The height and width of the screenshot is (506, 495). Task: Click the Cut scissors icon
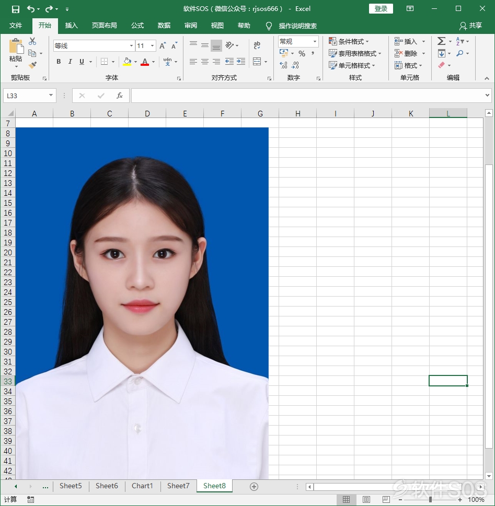[32, 41]
